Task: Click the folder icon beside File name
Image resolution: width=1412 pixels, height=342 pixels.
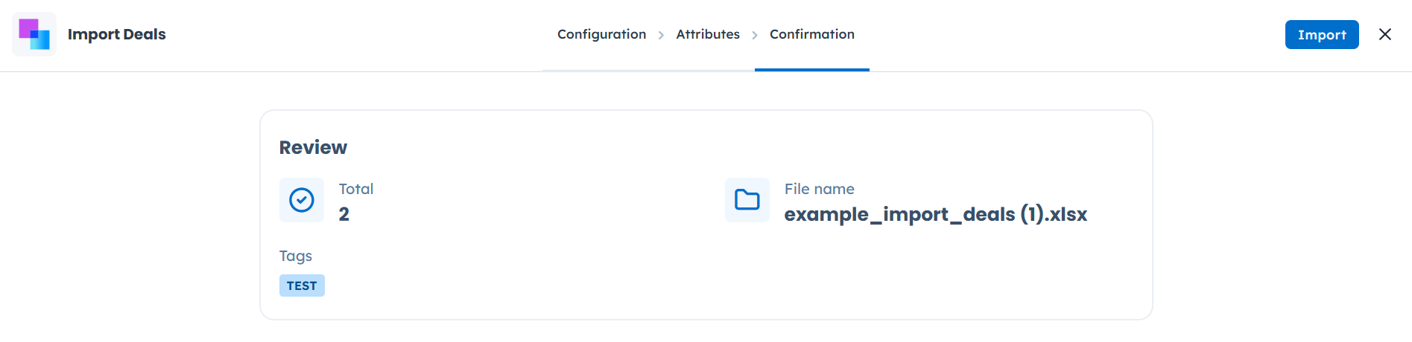Action: point(747,200)
